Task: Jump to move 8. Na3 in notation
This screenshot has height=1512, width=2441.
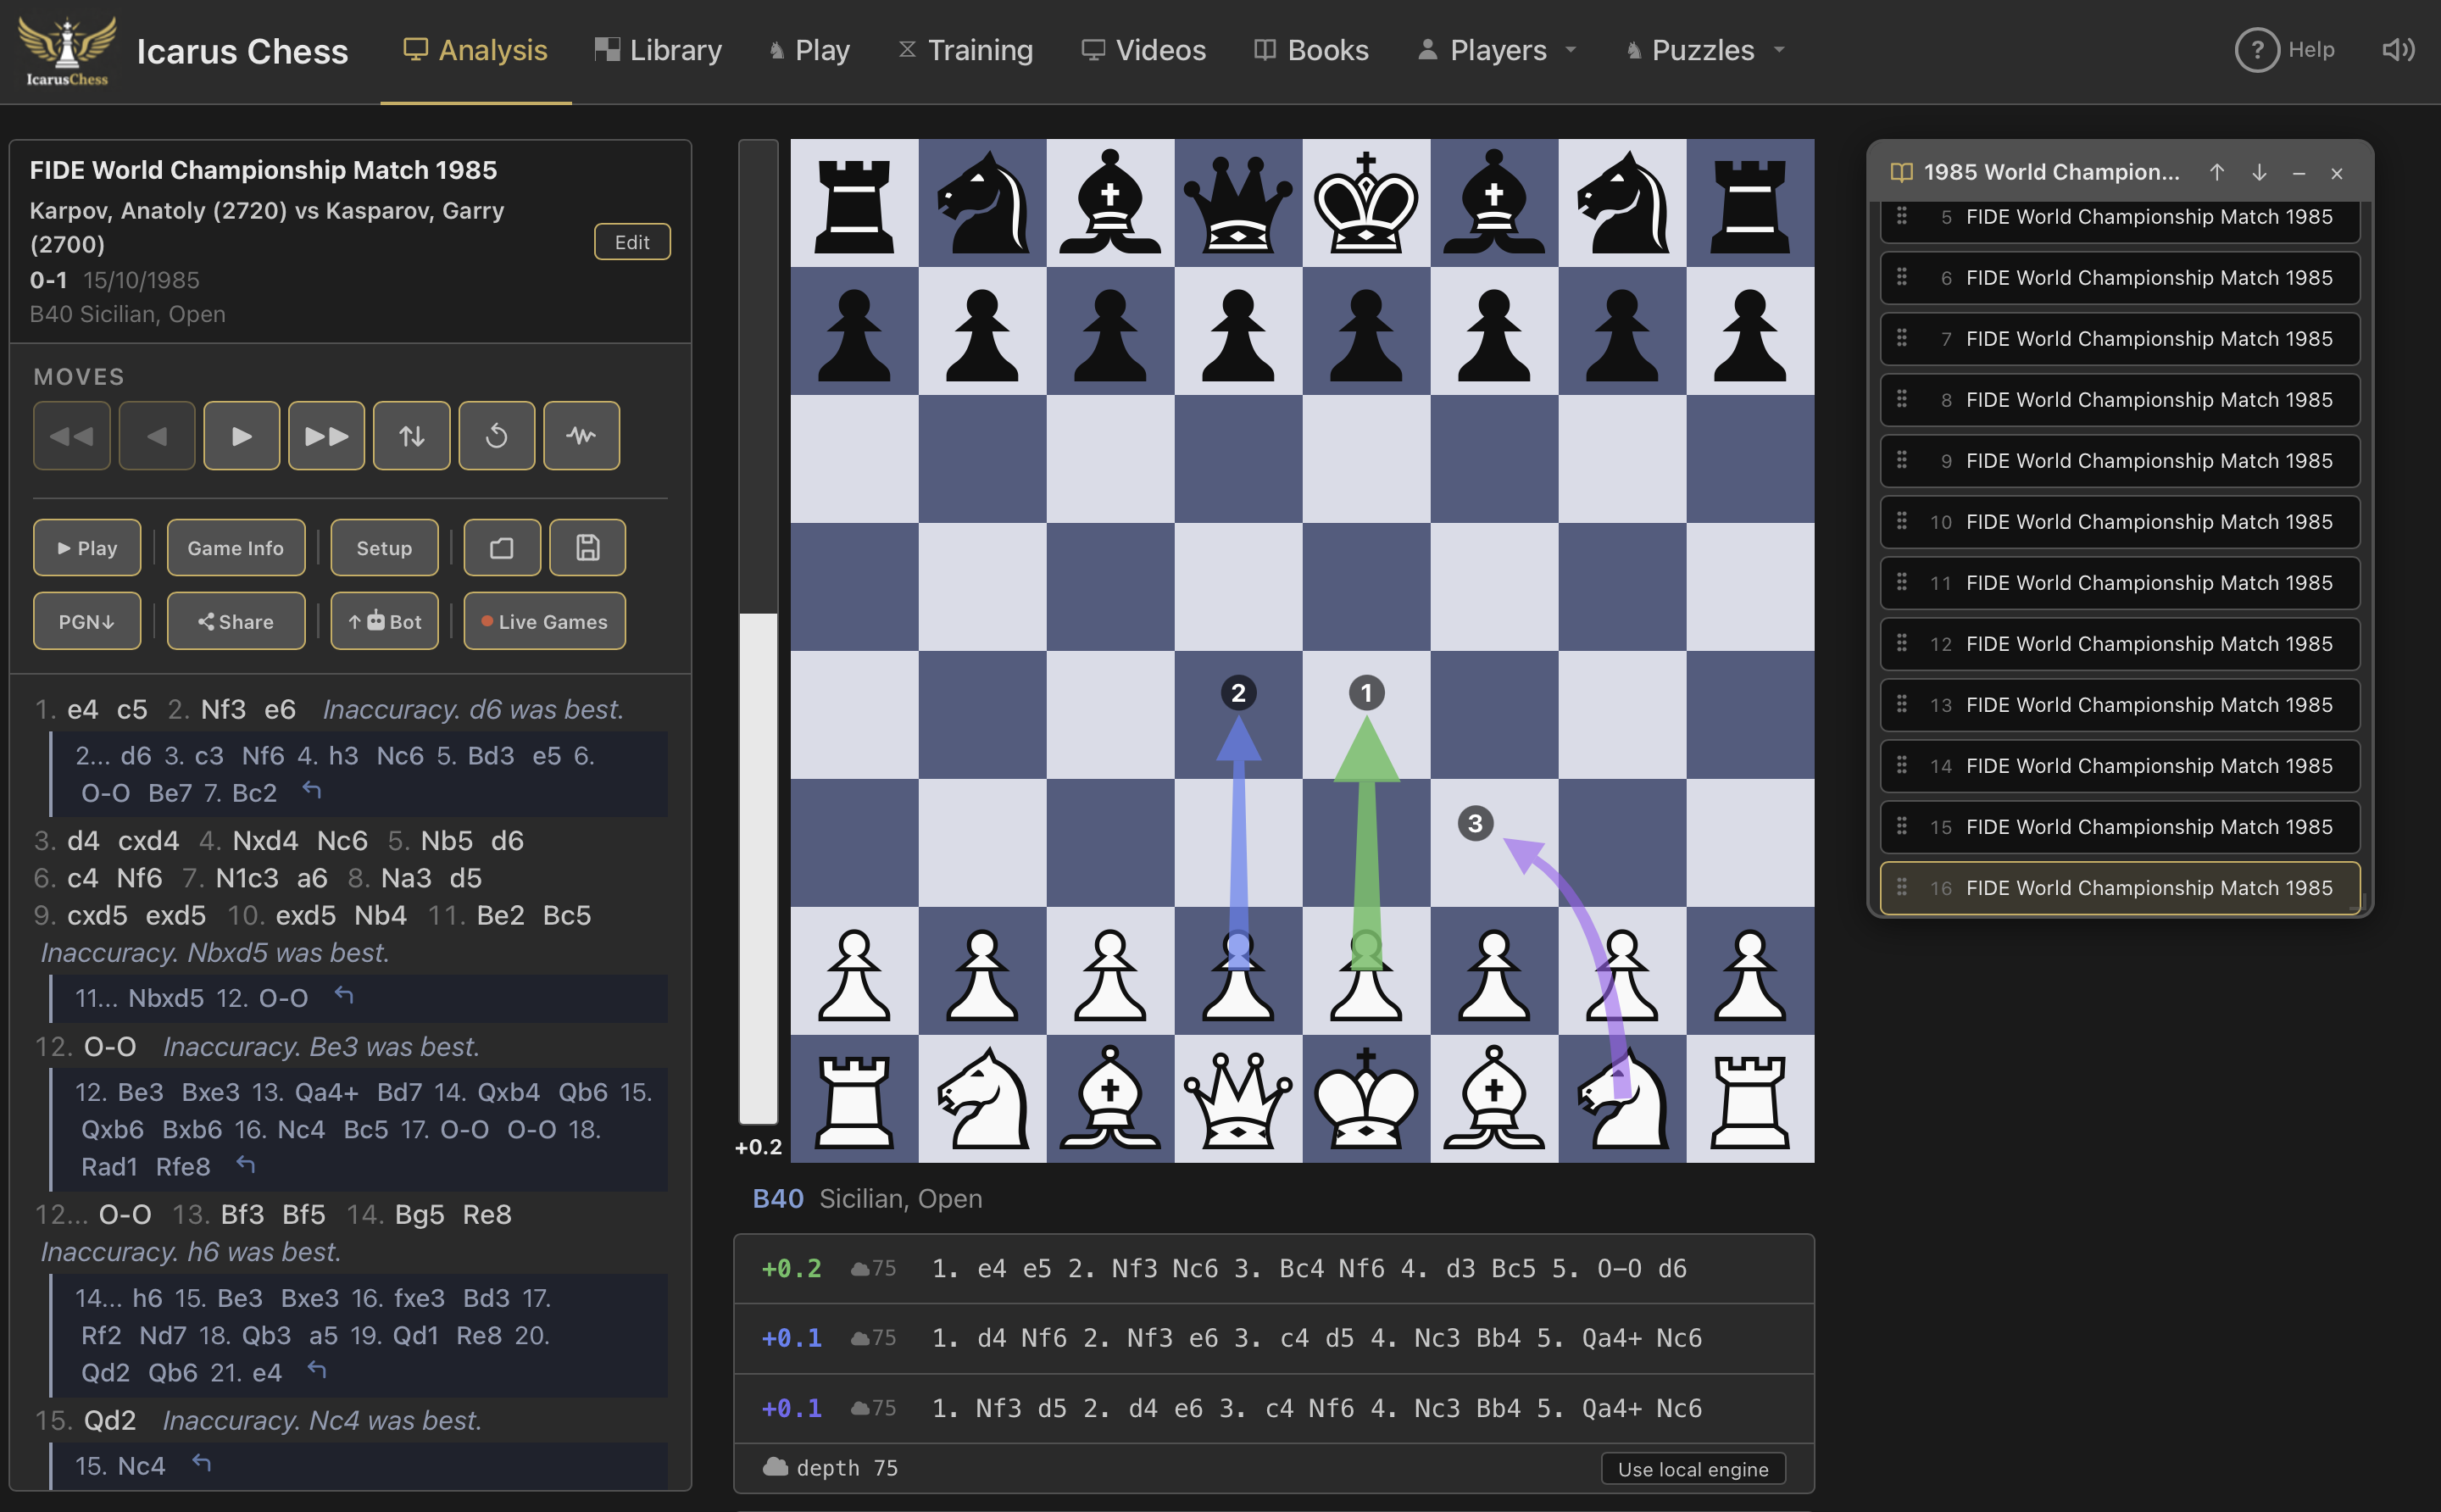Action: (406, 878)
